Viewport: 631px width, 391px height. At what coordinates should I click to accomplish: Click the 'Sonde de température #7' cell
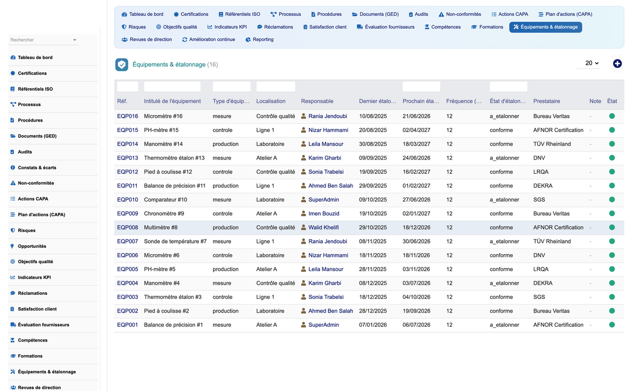(175, 242)
